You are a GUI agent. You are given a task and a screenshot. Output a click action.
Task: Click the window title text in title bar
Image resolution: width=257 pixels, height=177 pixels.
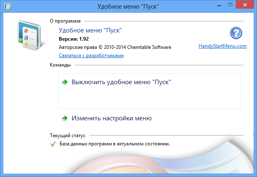click(x=128, y=7)
